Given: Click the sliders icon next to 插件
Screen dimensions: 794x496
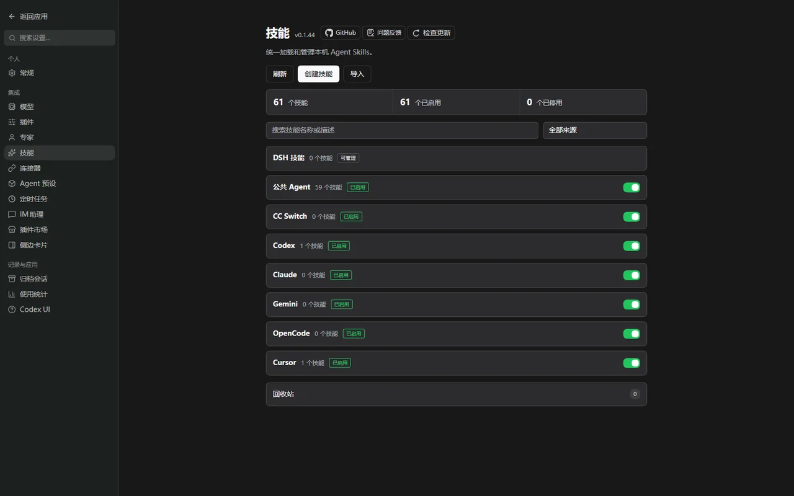Looking at the screenshot, I should click(12, 122).
